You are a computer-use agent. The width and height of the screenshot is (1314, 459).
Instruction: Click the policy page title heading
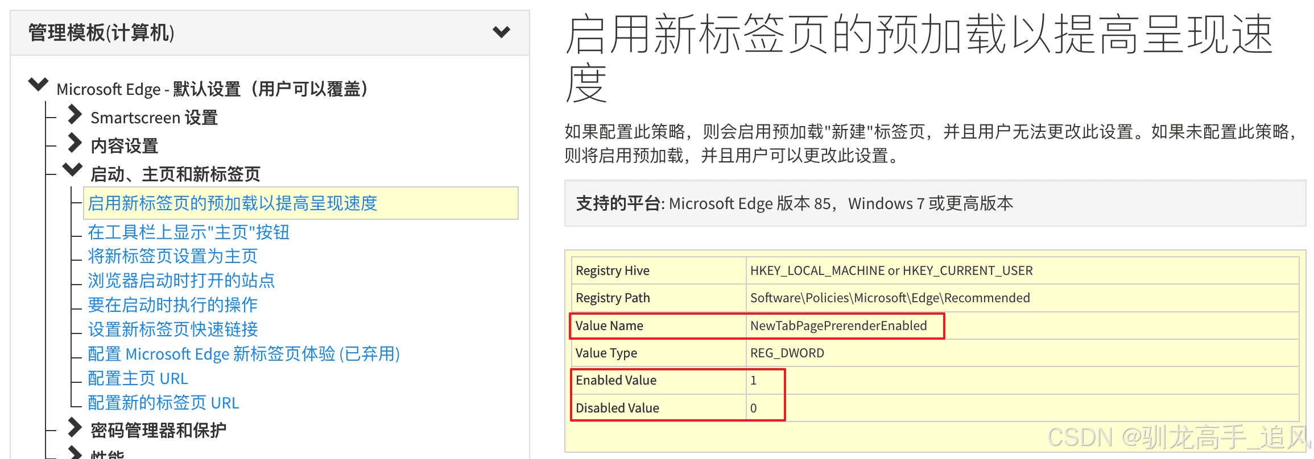click(919, 59)
